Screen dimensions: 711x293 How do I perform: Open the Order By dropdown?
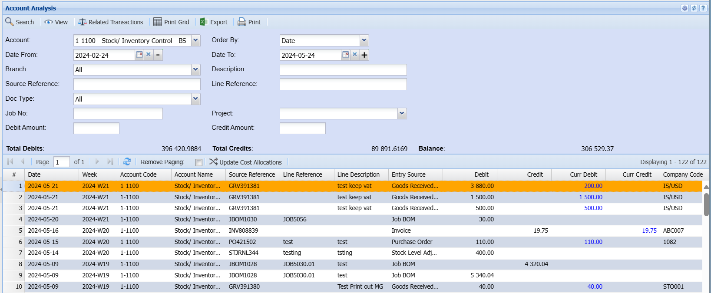click(x=364, y=40)
